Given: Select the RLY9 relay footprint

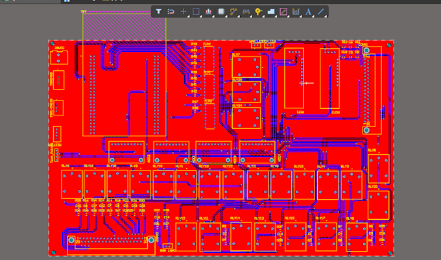Looking at the screenshot, I should (x=357, y=237).
